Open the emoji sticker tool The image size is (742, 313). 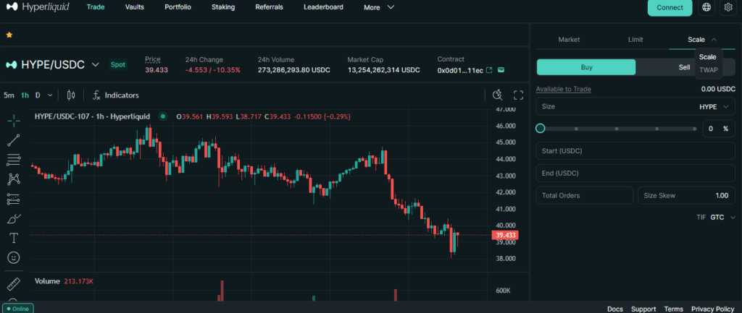pos(14,257)
